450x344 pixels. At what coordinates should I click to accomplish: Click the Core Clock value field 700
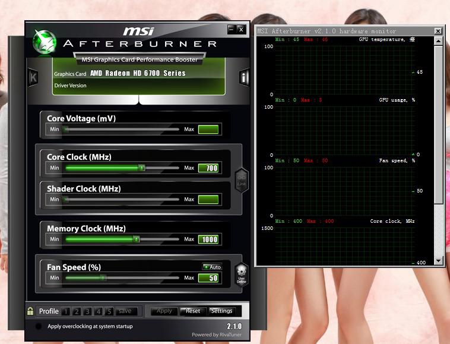[x=210, y=168]
